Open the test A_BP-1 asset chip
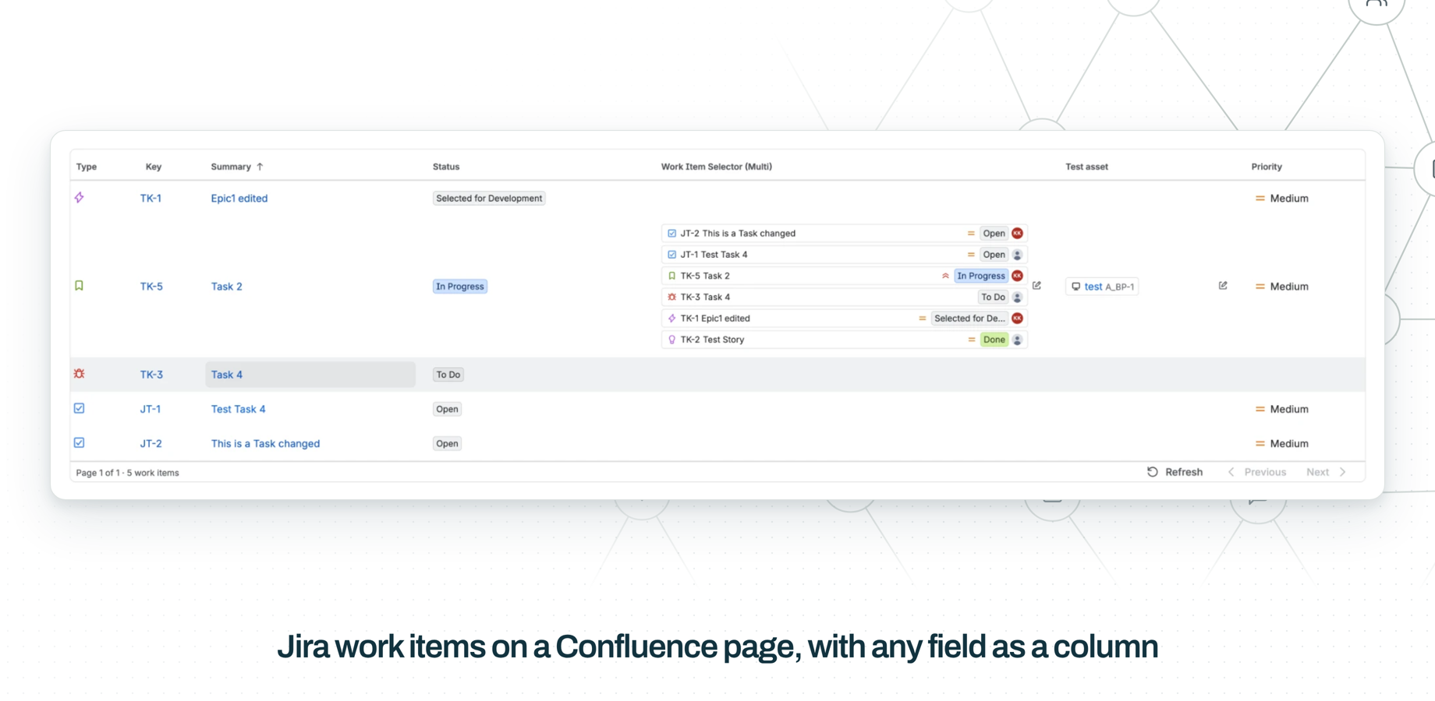1435x701 pixels. 1102,287
